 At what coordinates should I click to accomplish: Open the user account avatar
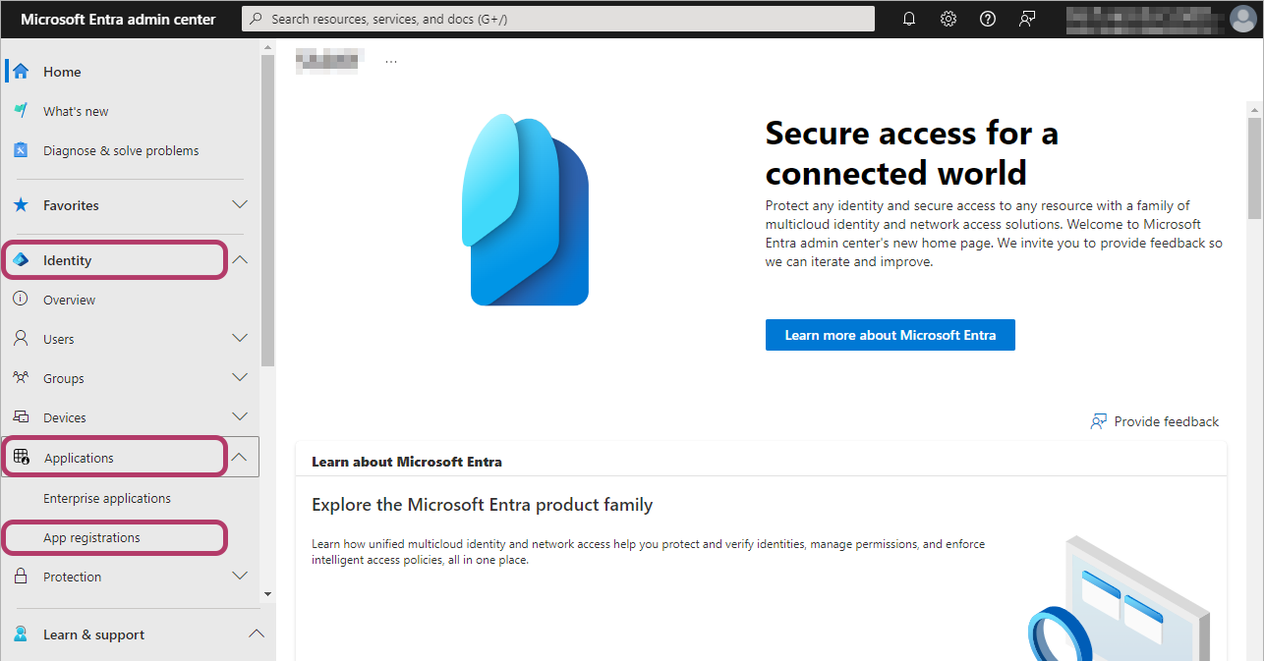coord(1242,19)
